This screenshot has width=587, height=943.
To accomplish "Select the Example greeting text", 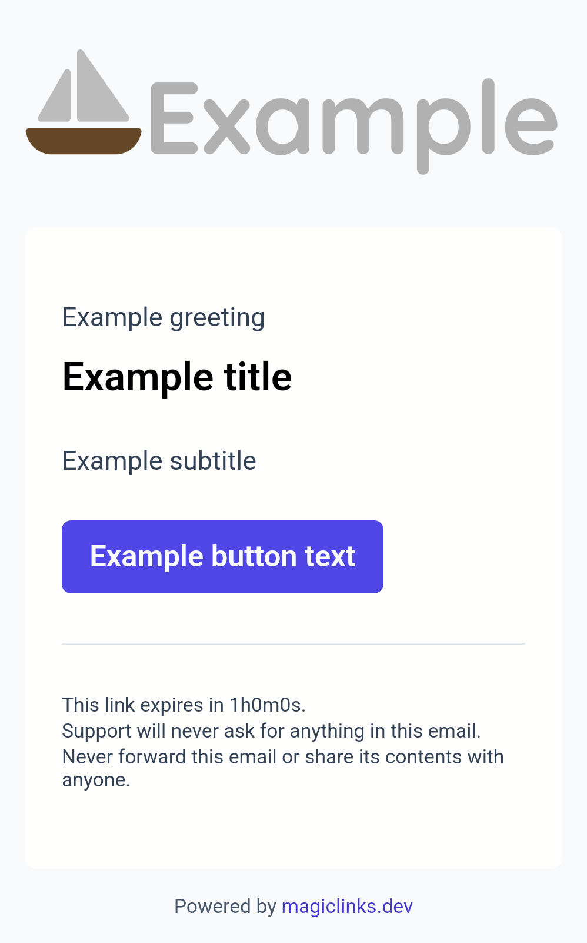I will tap(164, 318).
